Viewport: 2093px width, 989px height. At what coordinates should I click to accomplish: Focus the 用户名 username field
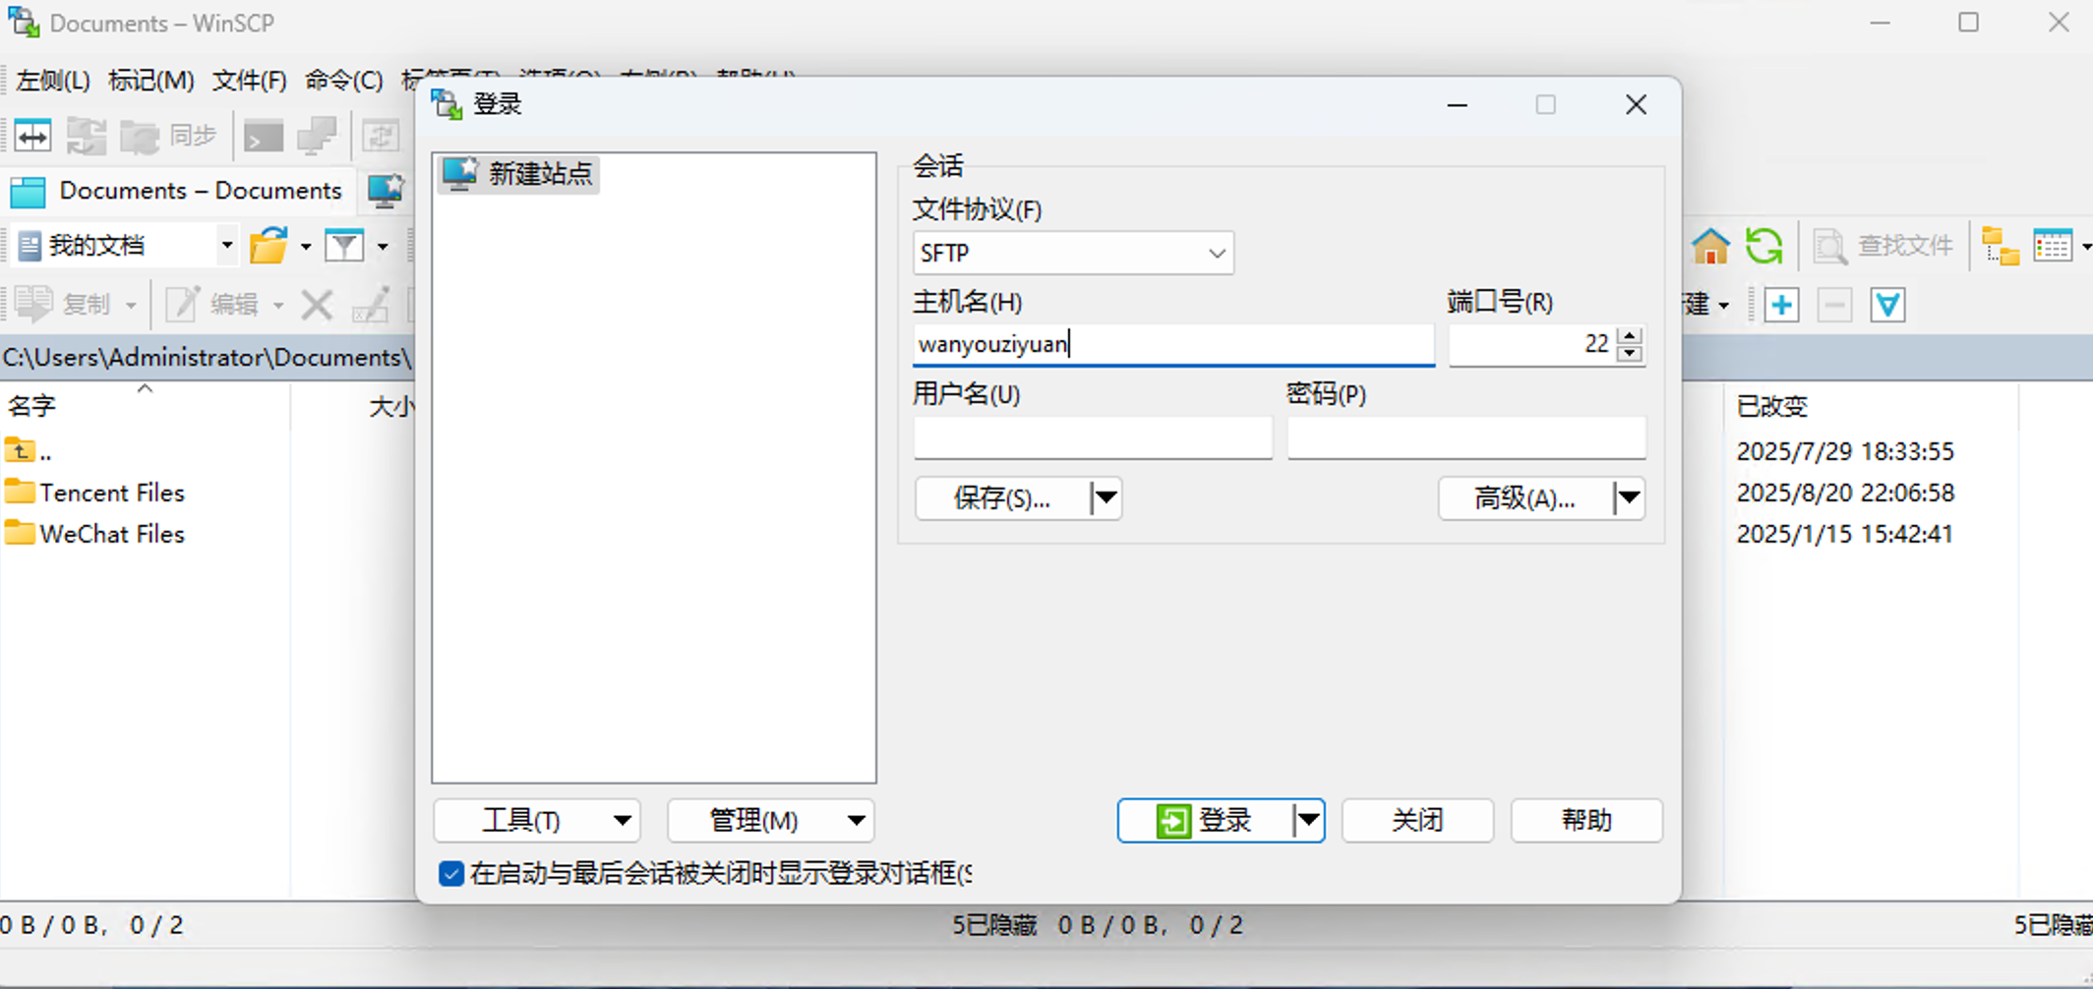[1093, 437]
